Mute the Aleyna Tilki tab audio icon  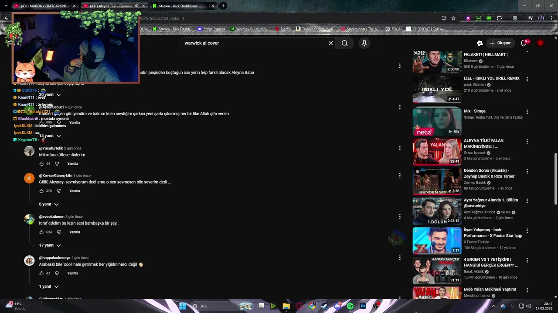136,6
